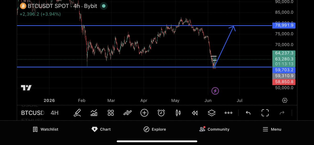
Task: Tap the 59,310.9 gray price label
Action: tap(284, 76)
